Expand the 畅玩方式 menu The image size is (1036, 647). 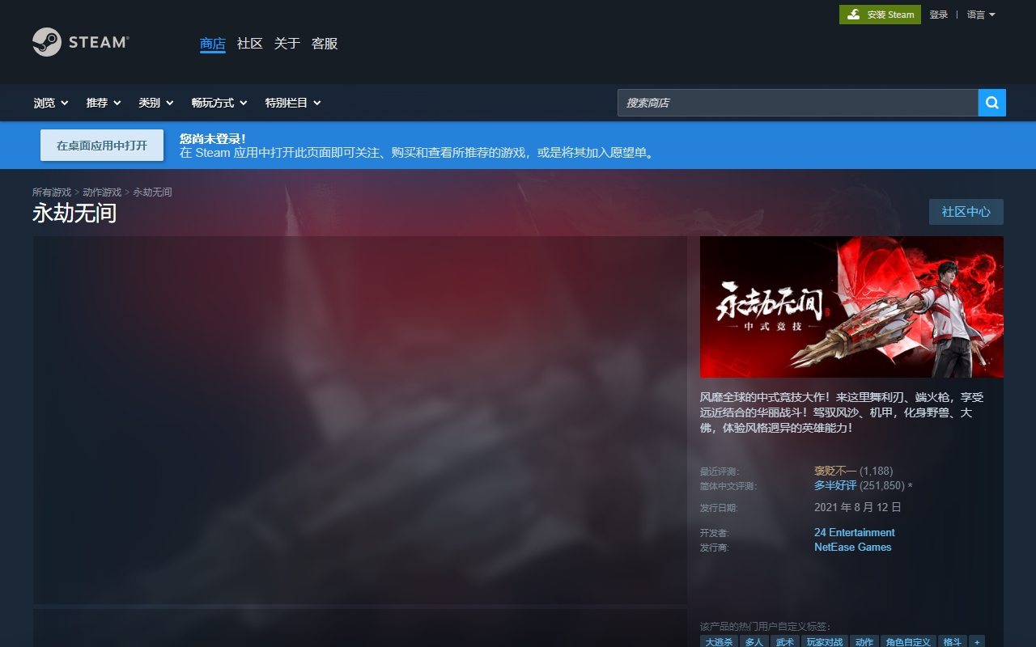tap(220, 103)
